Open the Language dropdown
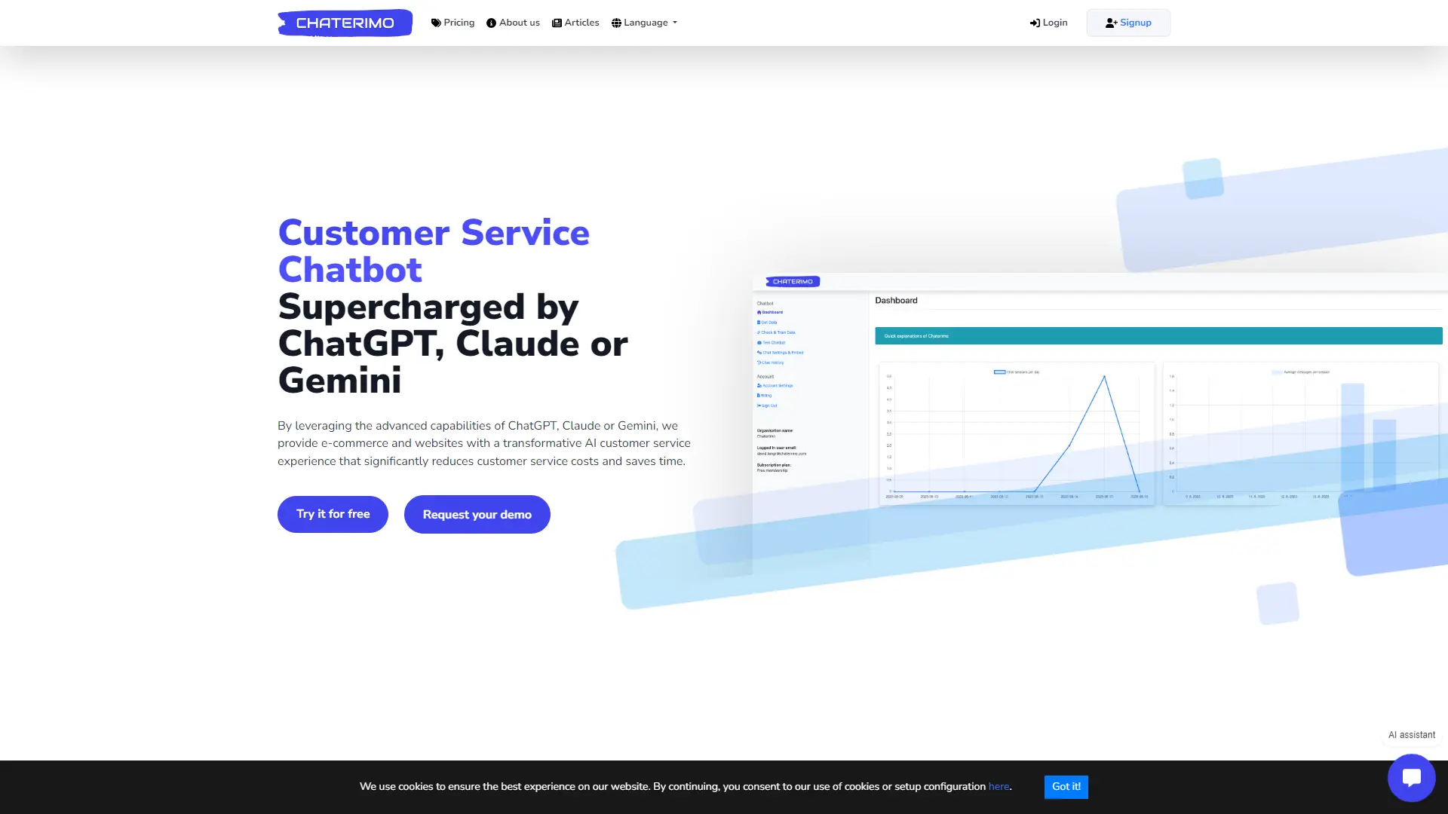 [x=645, y=23]
